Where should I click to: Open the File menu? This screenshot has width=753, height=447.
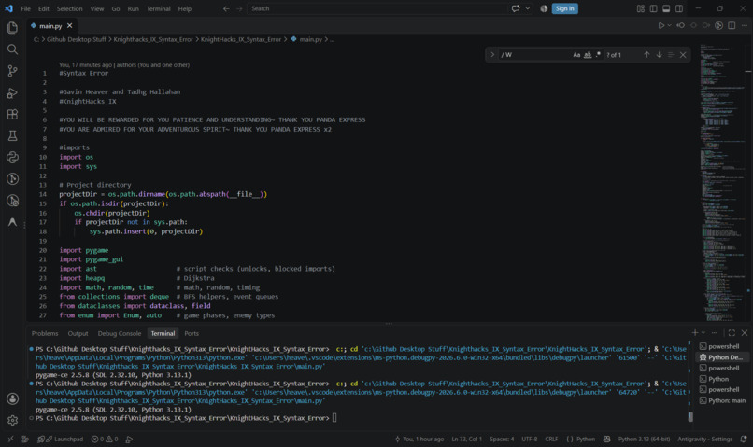(25, 8)
